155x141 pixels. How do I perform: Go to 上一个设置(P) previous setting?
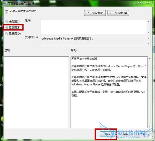click(x=95, y=13)
